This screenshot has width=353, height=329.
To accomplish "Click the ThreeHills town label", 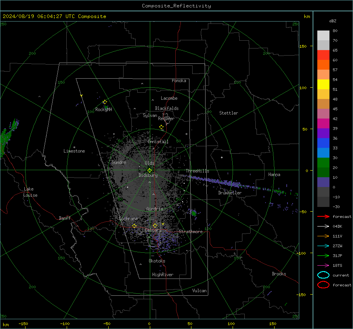I will coord(197,171).
